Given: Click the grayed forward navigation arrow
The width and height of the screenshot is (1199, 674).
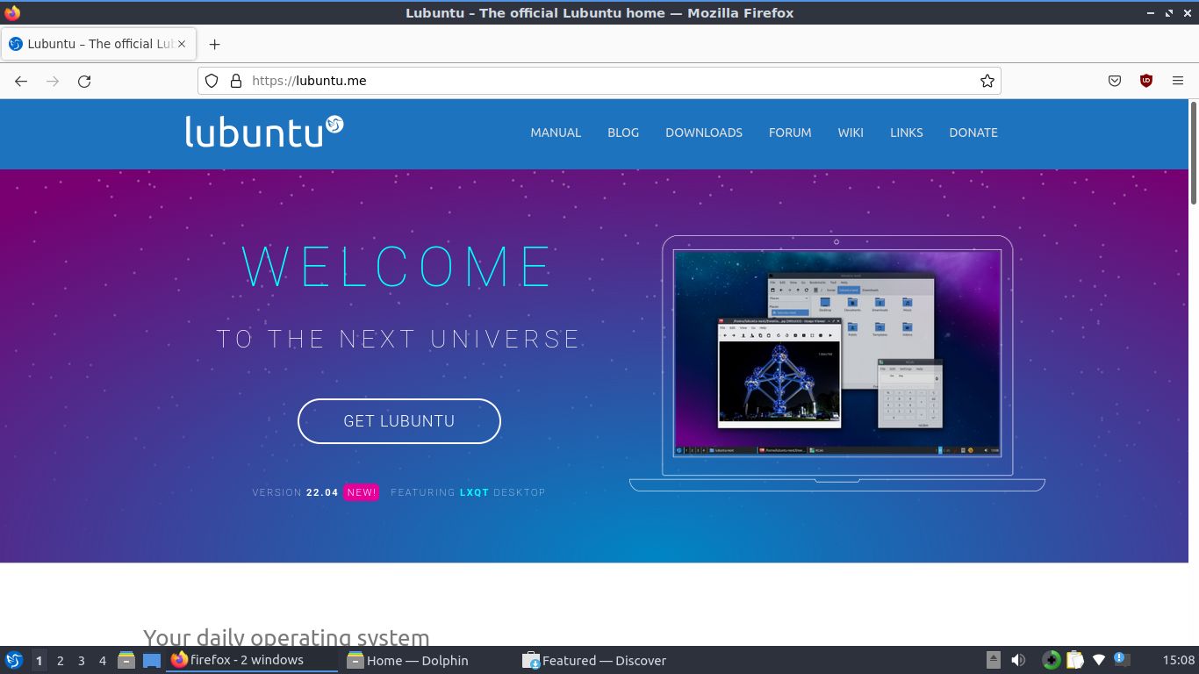Looking at the screenshot, I should point(53,81).
